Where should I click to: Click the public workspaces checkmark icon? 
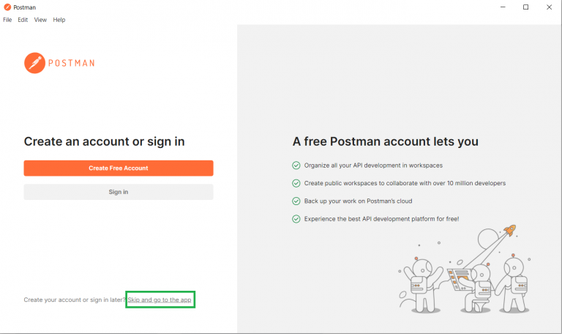(296, 183)
